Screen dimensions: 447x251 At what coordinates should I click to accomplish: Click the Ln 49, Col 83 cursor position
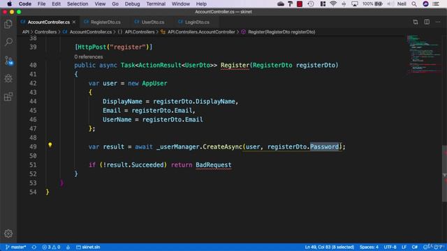coord(329,247)
